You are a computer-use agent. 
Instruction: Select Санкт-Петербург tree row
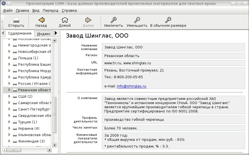27,109
